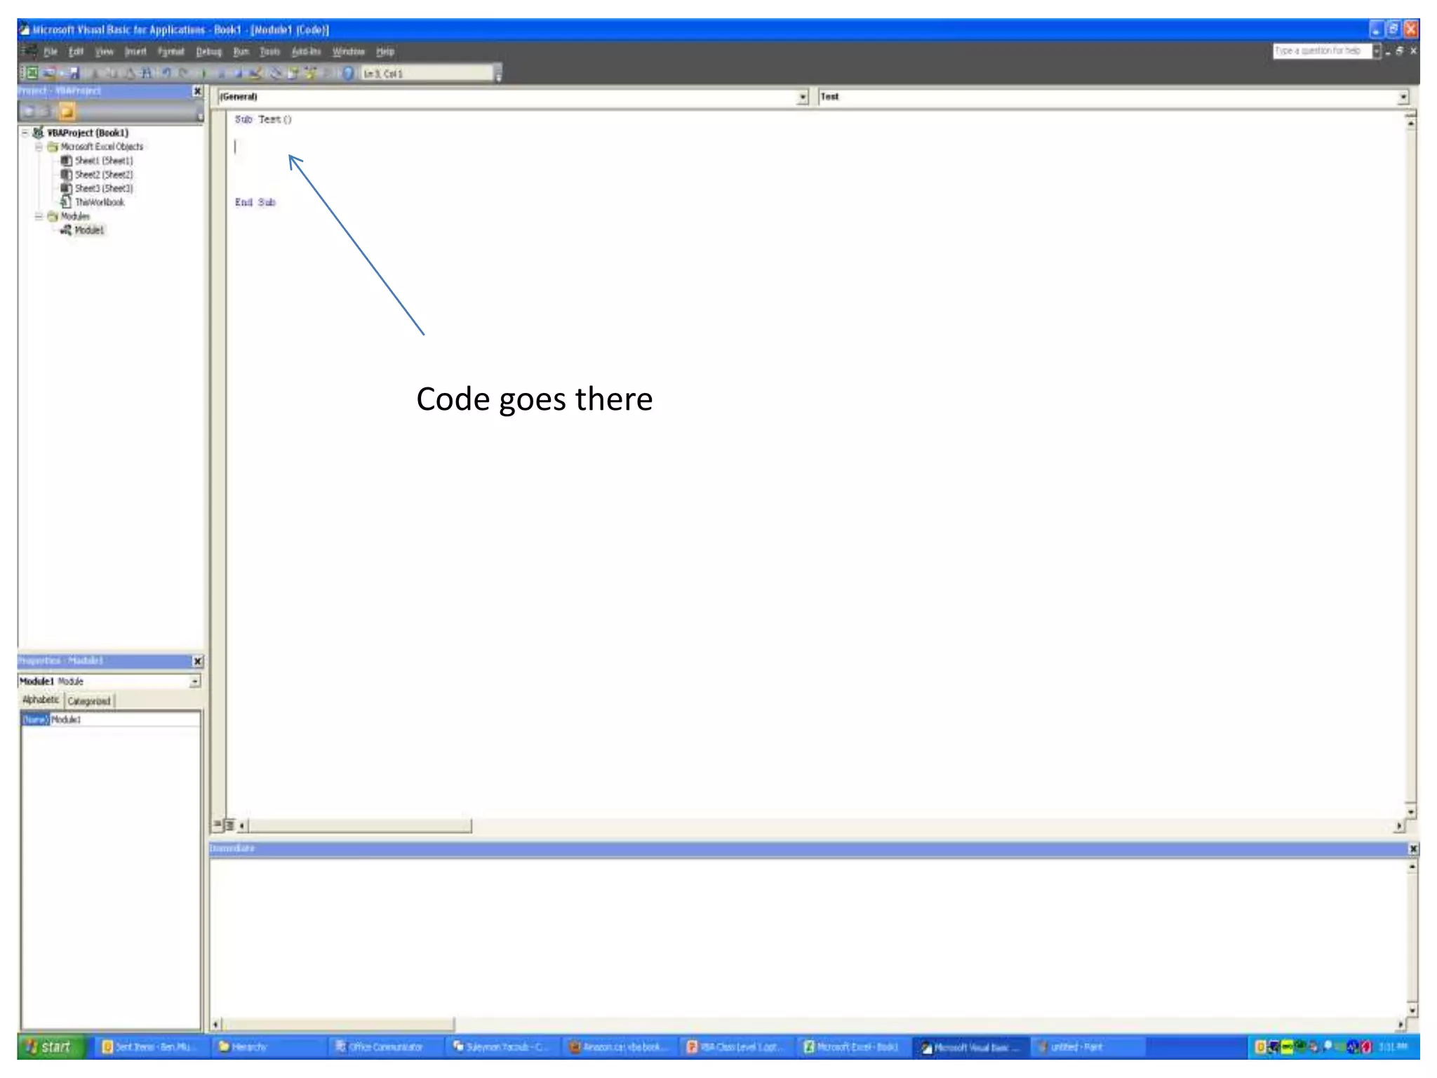Click the Windows Start button
The width and height of the screenshot is (1437, 1078).
coord(51,1046)
